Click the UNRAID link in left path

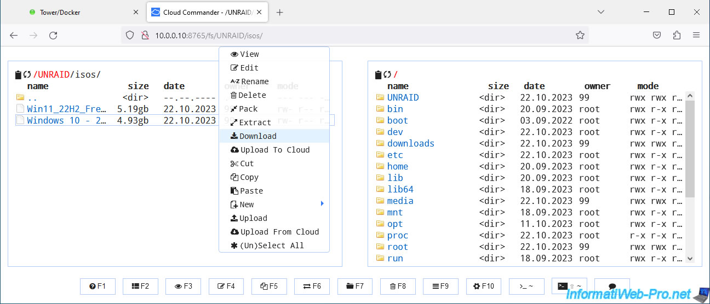click(54, 75)
